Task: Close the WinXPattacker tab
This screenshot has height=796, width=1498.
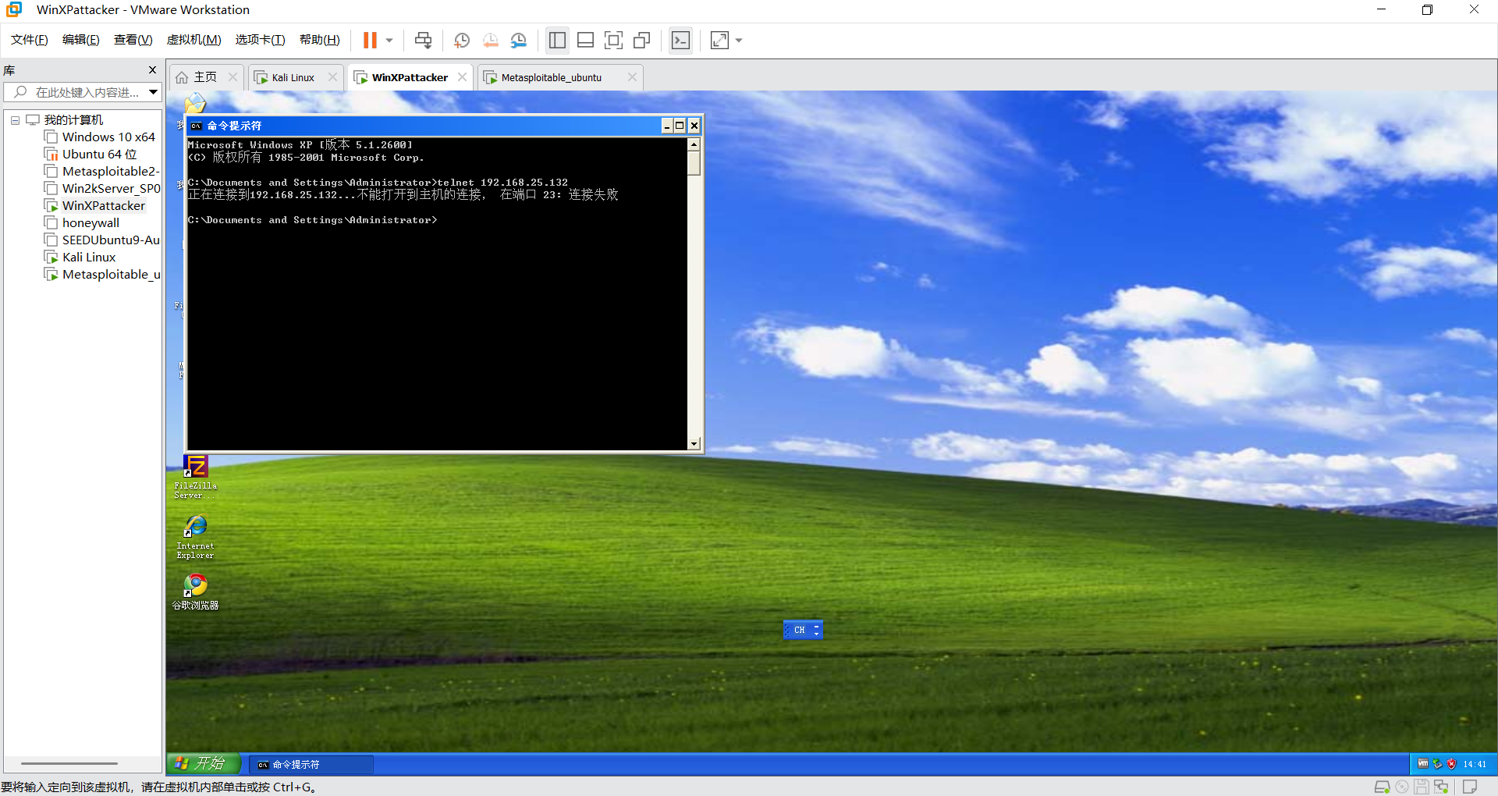Action: [462, 77]
